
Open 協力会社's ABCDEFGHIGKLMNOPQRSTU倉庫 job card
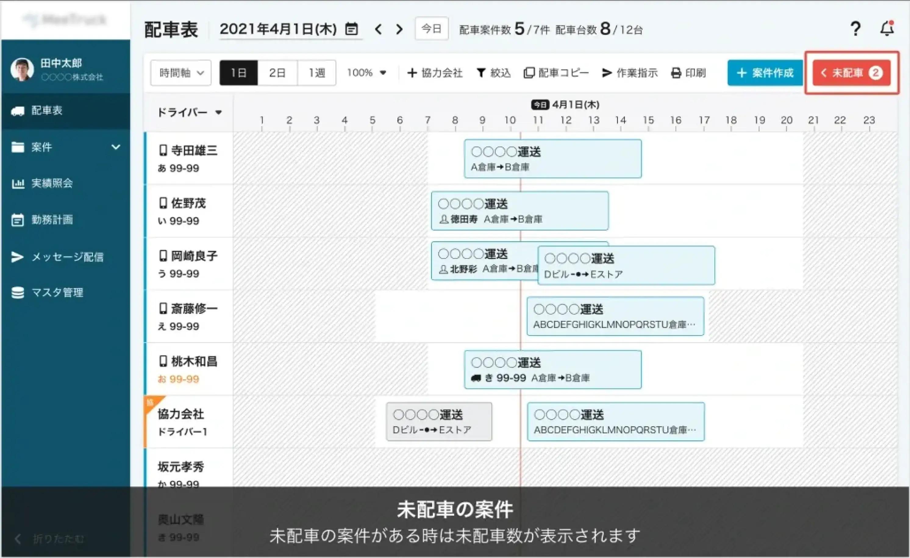pyautogui.click(x=616, y=422)
